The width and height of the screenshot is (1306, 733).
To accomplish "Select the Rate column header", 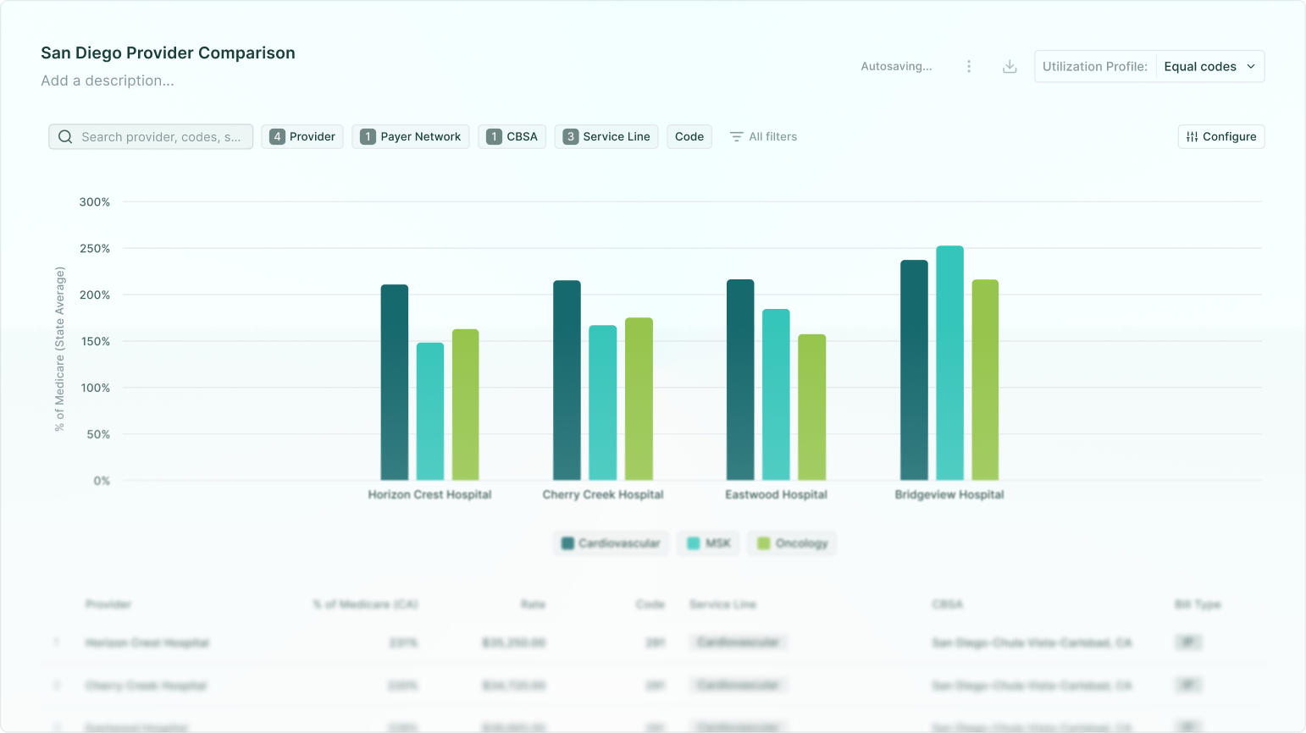I will tap(534, 604).
